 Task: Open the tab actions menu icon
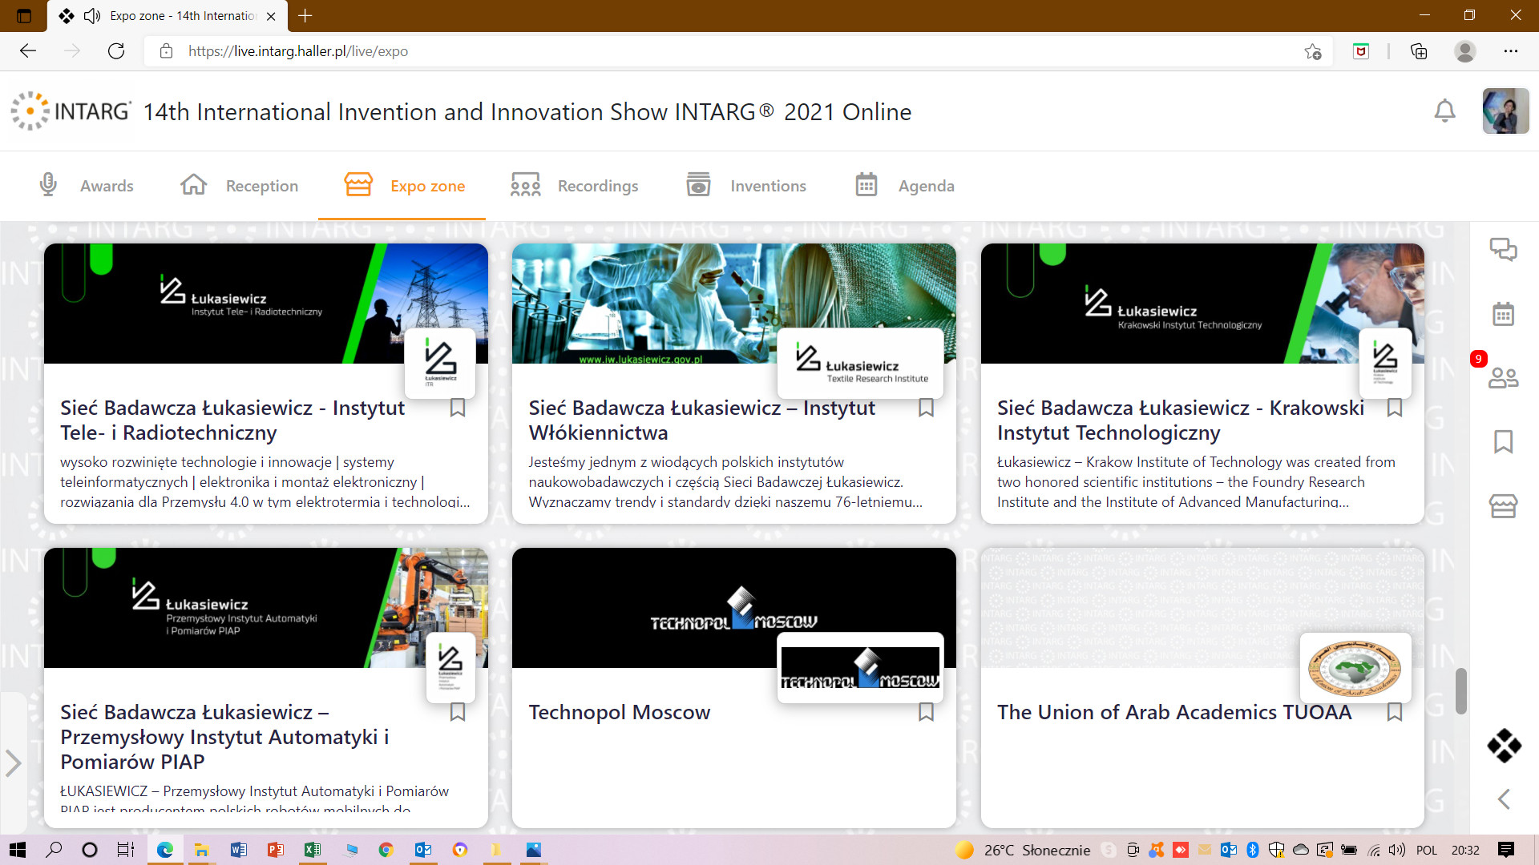click(24, 15)
